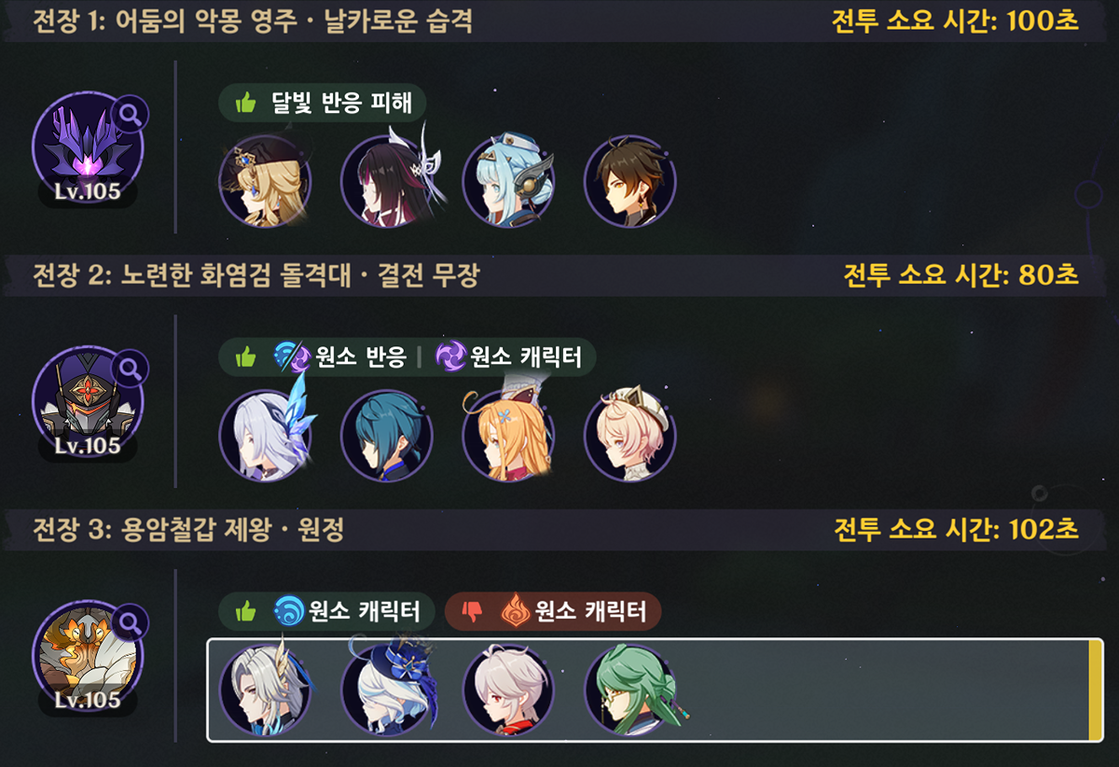The height and width of the screenshot is (767, 1119).
Task: Select the brown-haired male character portrait
Action: [630, 181]
